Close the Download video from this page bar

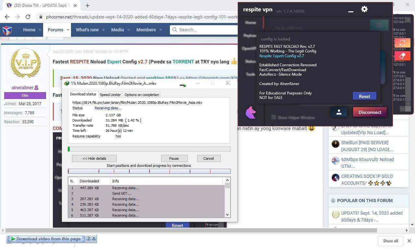tap(94, 239)
